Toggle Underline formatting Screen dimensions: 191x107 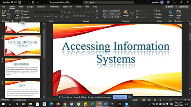click(41, 17)
